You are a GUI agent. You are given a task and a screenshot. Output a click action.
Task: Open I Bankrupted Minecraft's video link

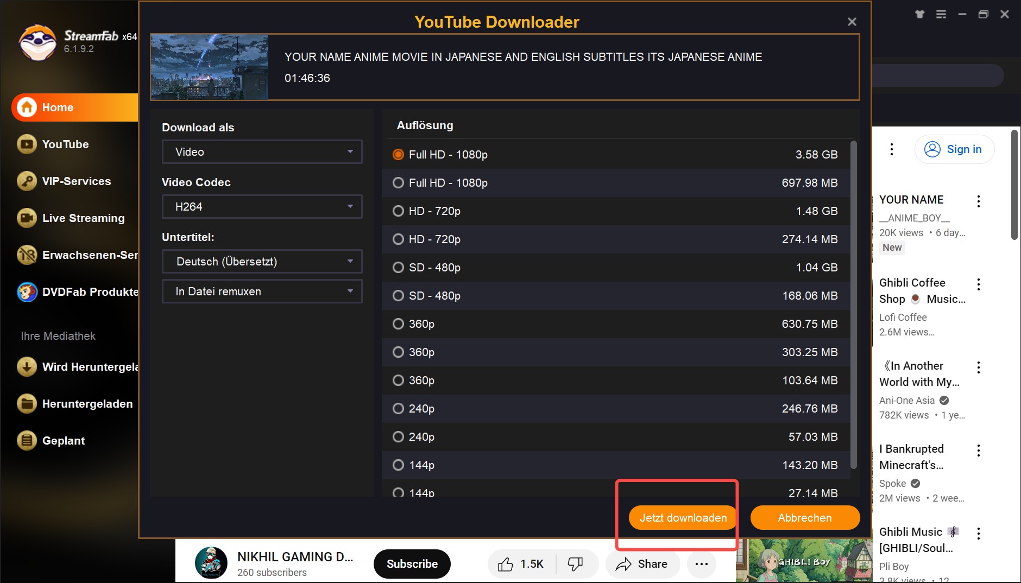pyautogui.click(x=912, y=457)
